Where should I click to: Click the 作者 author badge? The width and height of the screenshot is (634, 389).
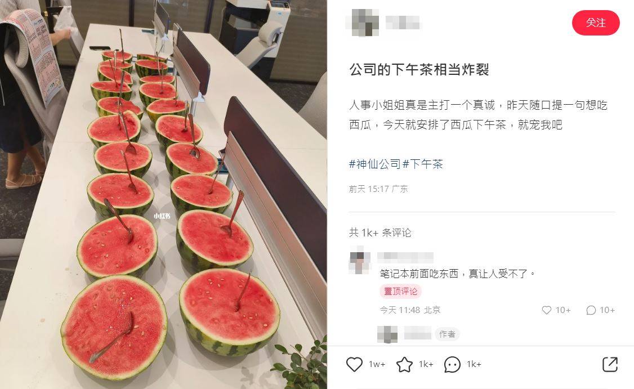point(447,334)
